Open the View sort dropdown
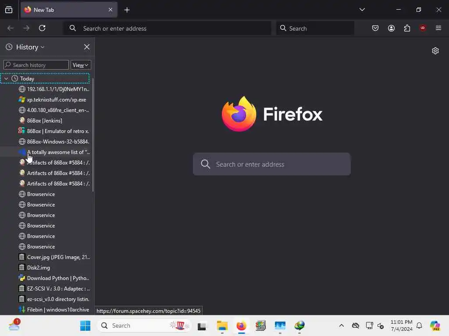This screenshot has height=336, width=449. (x=81, y=65)
